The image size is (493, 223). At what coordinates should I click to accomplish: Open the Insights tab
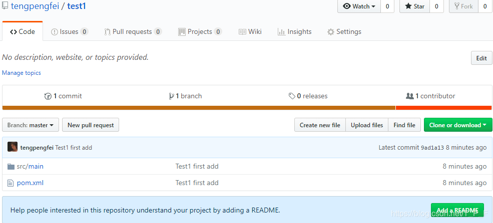tap(295, 31)
